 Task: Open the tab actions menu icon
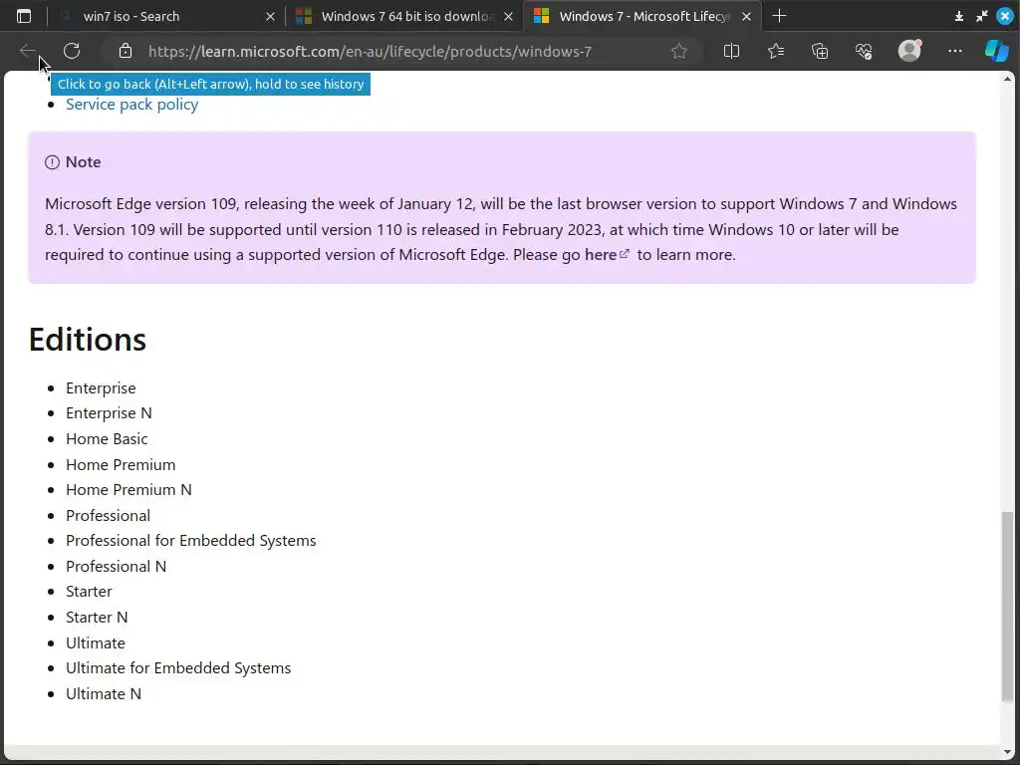pyautogui.click(x=24, y=16)
